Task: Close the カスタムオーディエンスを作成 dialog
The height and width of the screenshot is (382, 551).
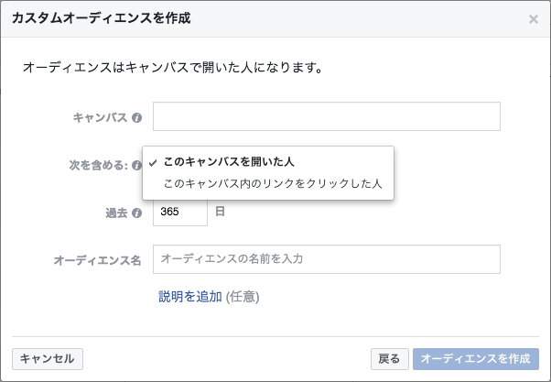Action: tap(534, 19)
